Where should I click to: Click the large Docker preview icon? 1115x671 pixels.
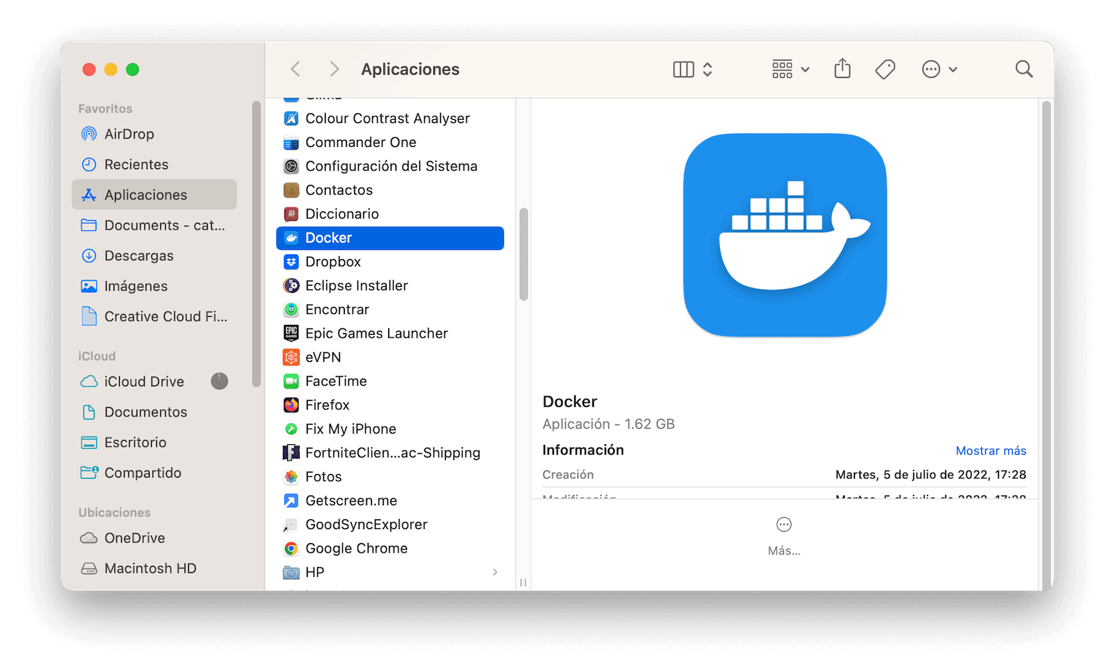tap(785, 235)
